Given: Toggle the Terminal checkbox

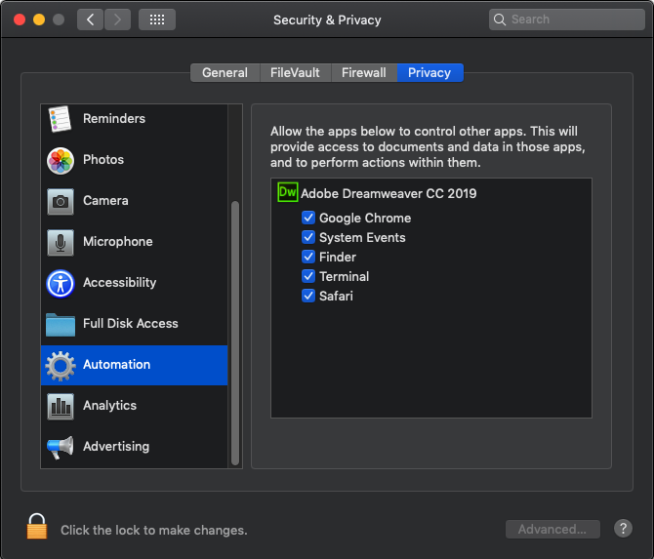Looking at the screenshot, I should [308, 276].
